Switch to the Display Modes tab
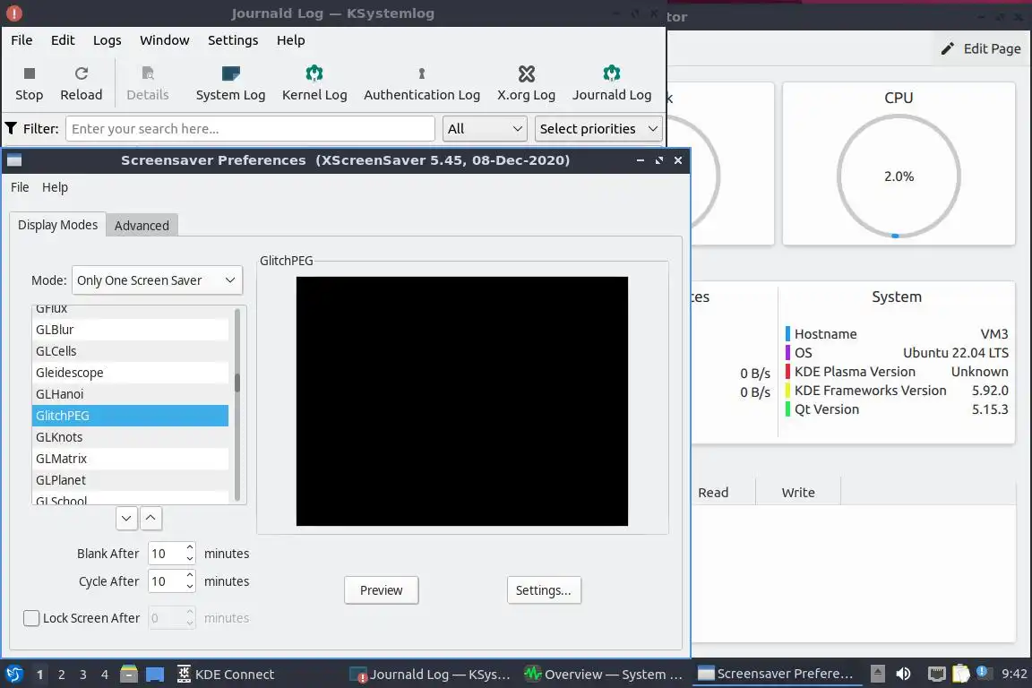1032x688 pixels. coord(57,225)
